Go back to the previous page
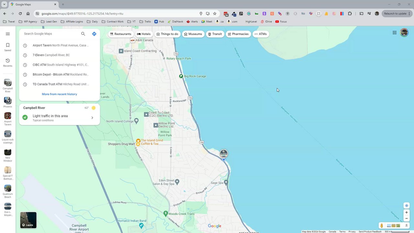This screenshot has height=233, width=414. pos(5,14)
